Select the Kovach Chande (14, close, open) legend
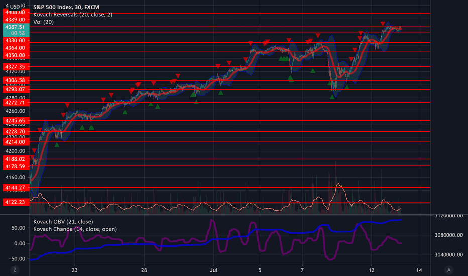Viewport: 468px width, 276px height. click(75, 229)
